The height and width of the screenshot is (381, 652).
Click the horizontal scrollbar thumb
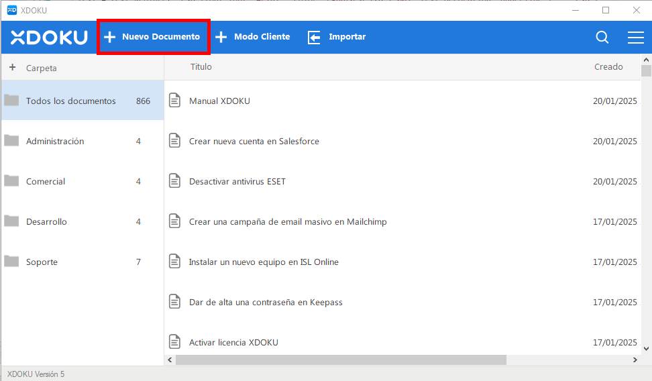[341, 360]
